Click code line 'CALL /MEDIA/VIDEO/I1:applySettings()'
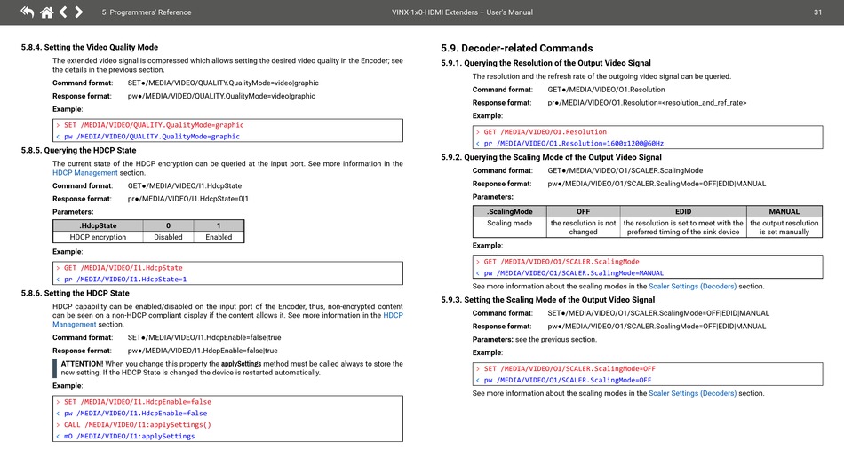The width and height of the screenshot is (844, 473). coord(138,424)
